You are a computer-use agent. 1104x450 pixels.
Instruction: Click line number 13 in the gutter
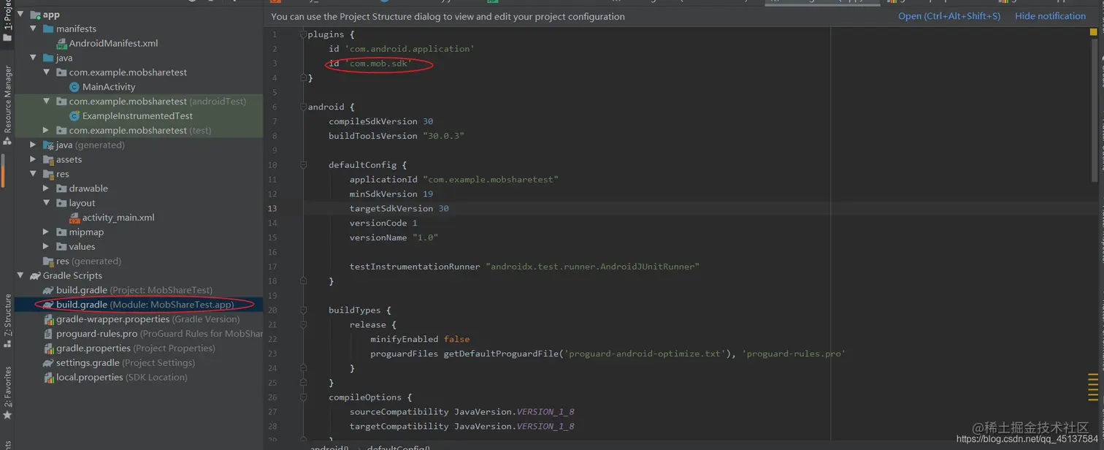point(272,208)
